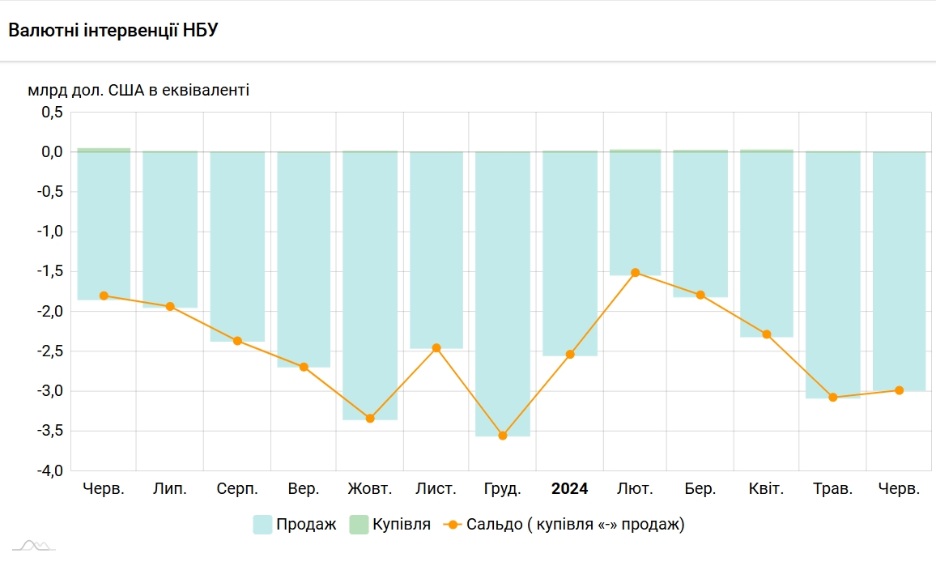Toggle the Продаж legend item
Viewport: 936px width, 566px height.
click(294, 524)
